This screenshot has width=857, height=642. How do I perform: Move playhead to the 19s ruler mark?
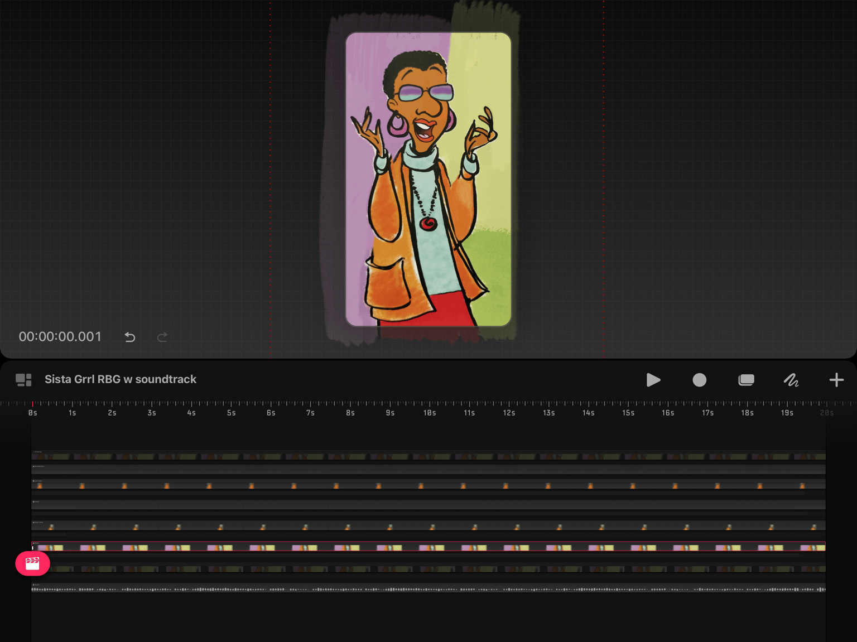pos(787,413)
